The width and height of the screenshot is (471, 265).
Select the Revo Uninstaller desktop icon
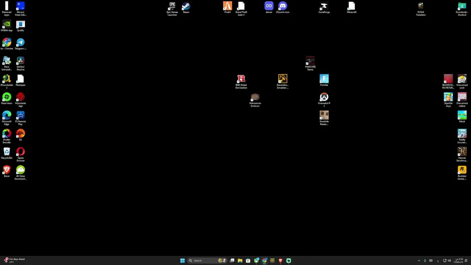[x=7, y=63]
